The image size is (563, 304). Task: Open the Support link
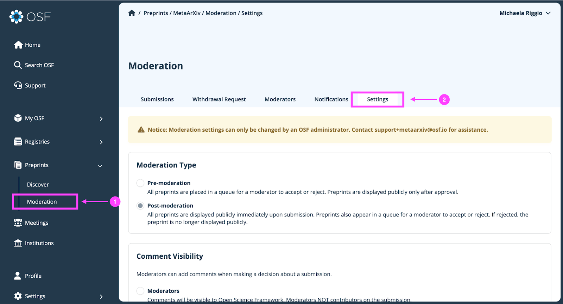point(35,86)
